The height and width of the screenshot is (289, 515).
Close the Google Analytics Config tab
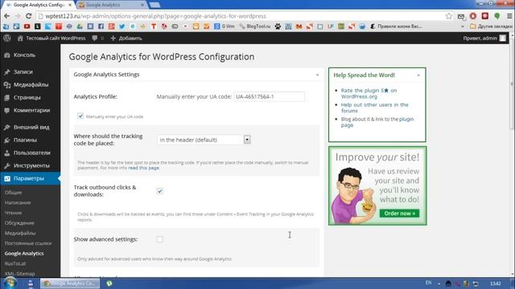(70, 5)
